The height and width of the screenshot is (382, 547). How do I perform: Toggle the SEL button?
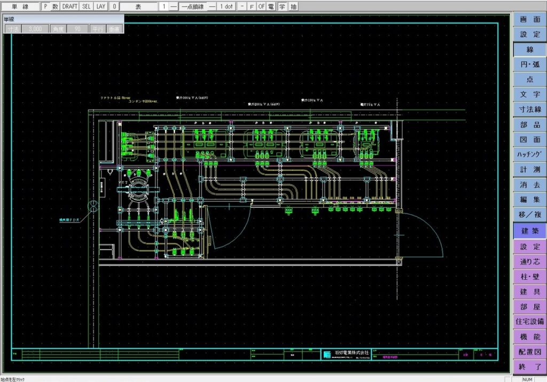(x=86, y=6)
